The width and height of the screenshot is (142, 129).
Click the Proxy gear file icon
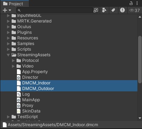click(19, 105)
